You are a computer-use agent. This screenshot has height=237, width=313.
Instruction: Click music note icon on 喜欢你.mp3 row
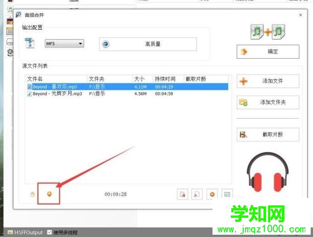tap(29, 87)
